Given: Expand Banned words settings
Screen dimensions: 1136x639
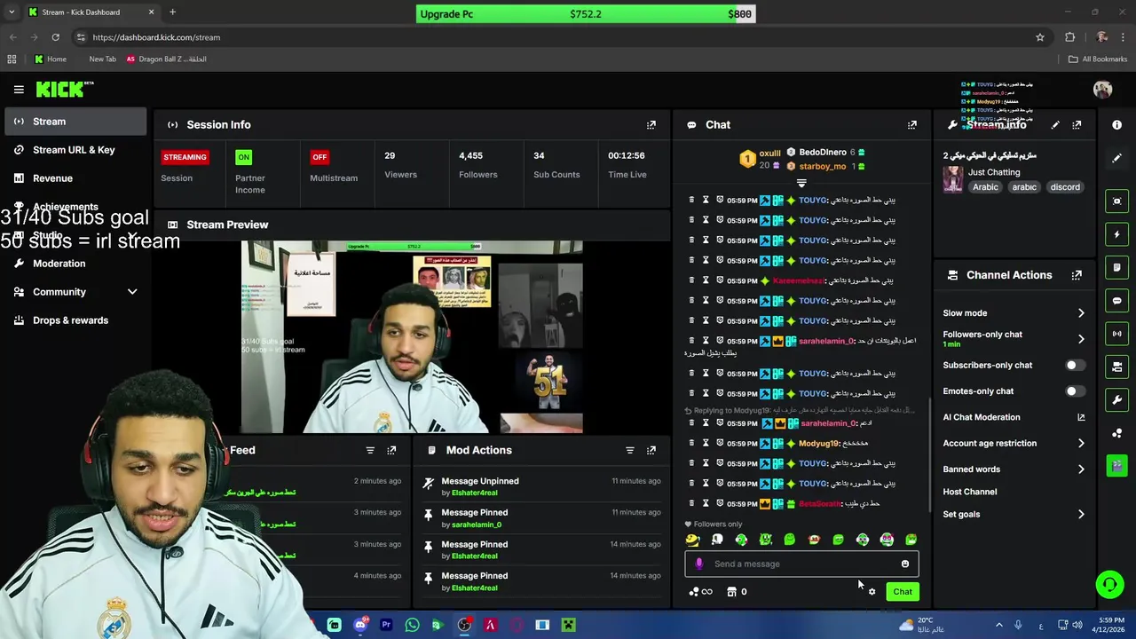Looking at the screenshot, I should tap(1081, 469).
